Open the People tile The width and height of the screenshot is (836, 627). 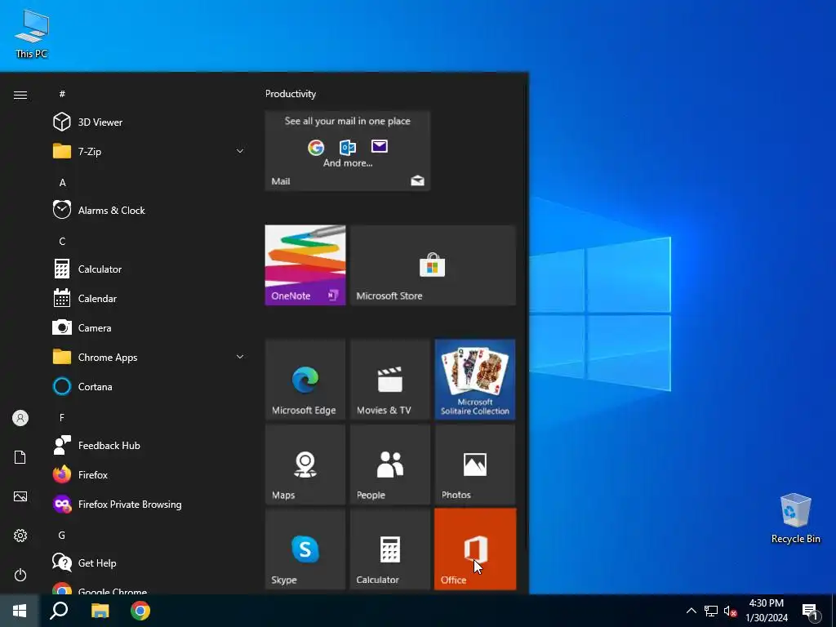tap(390, 464)
